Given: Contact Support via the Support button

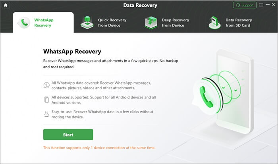Looking at the screenshot, I should (x=245, y=5).
